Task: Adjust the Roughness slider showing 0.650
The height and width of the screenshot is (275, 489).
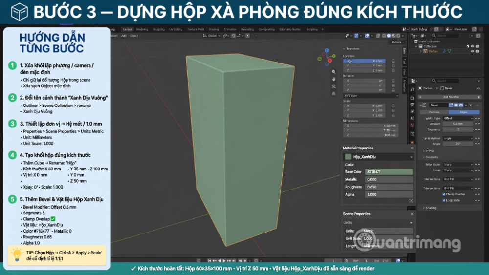Action: (x=389, y=187)
